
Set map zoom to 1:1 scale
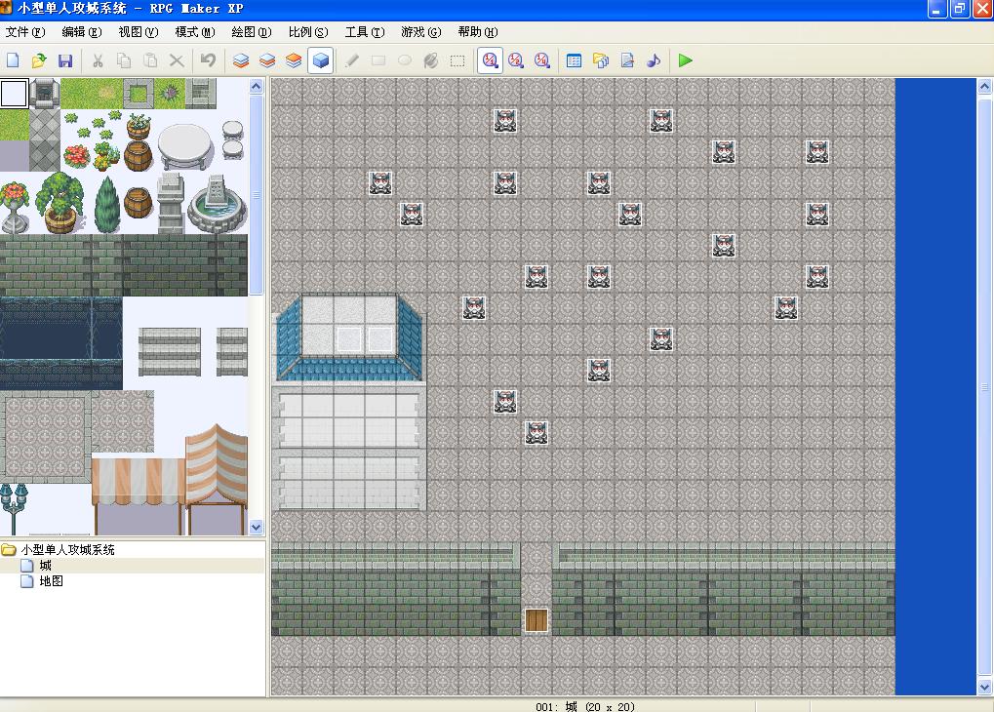[490, 60]
